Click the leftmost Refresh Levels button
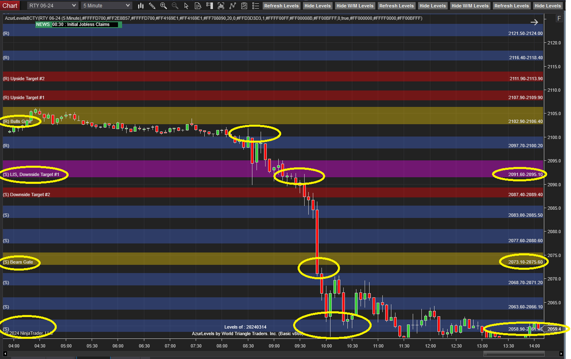Image resolution: width=571 pixels, height=359 pixels. [282, 6]
